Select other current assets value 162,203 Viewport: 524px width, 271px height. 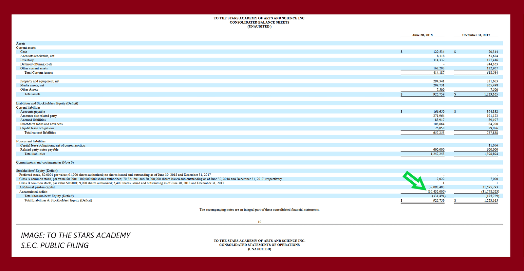coord(439,68)
